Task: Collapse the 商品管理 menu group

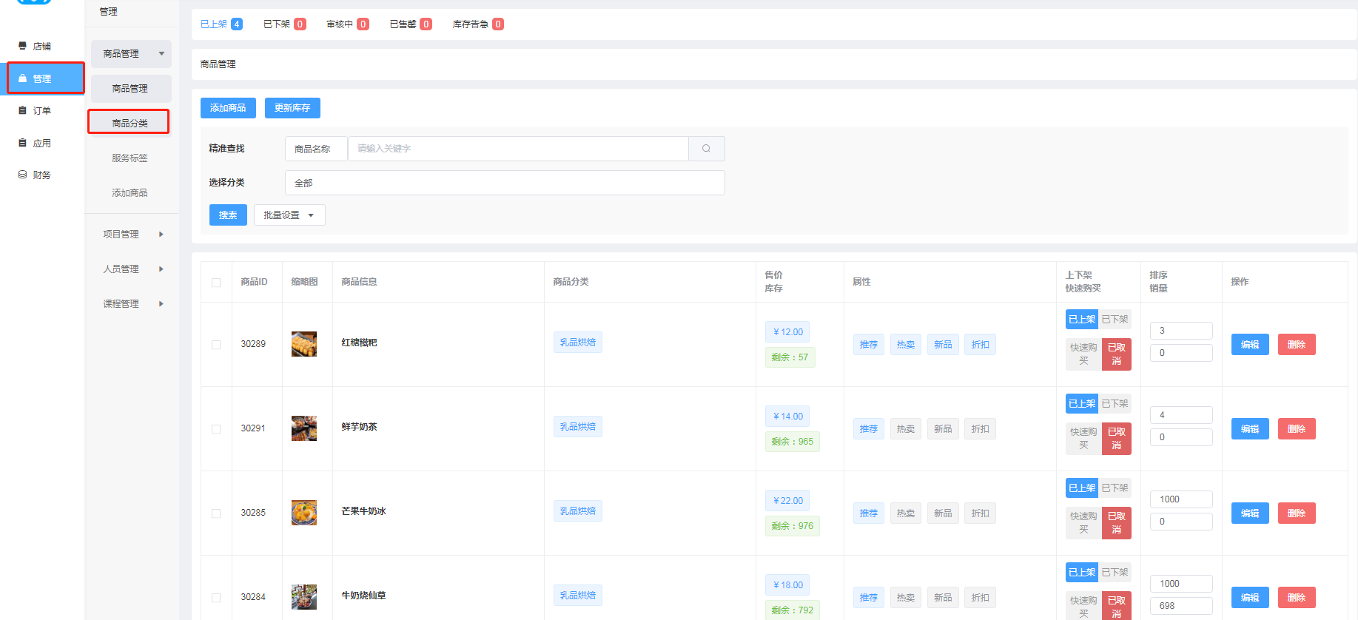Action: click(x=131, y=54)
